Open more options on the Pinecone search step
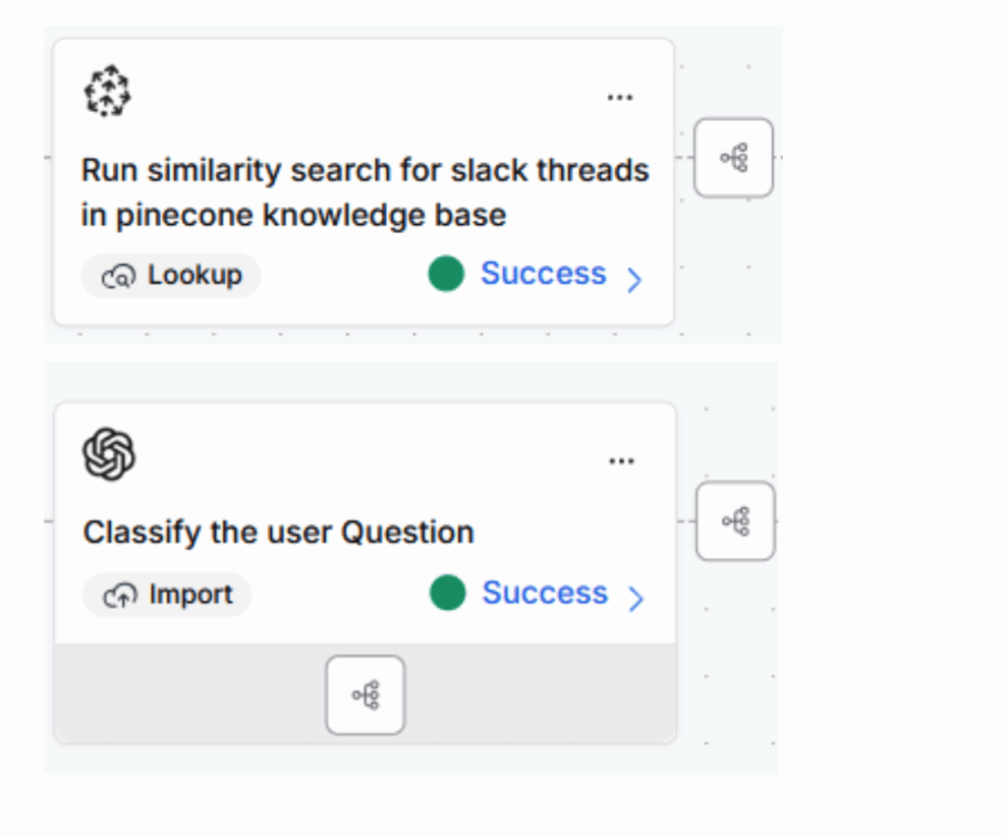The width and height of the screenshot is (1006, 836). [x=620, y=97]
